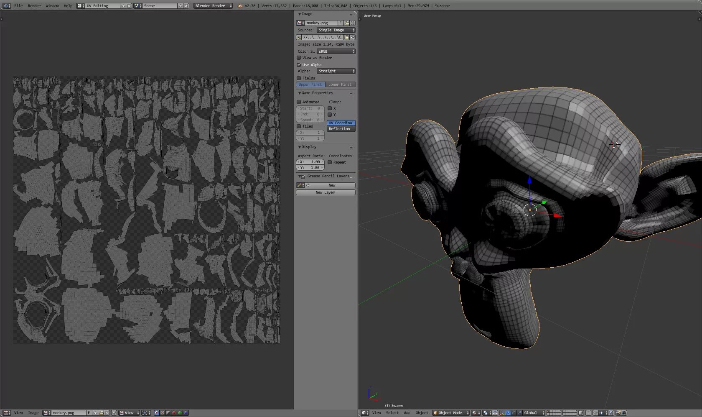Open the Object Mode dropdown

[451, 413]
